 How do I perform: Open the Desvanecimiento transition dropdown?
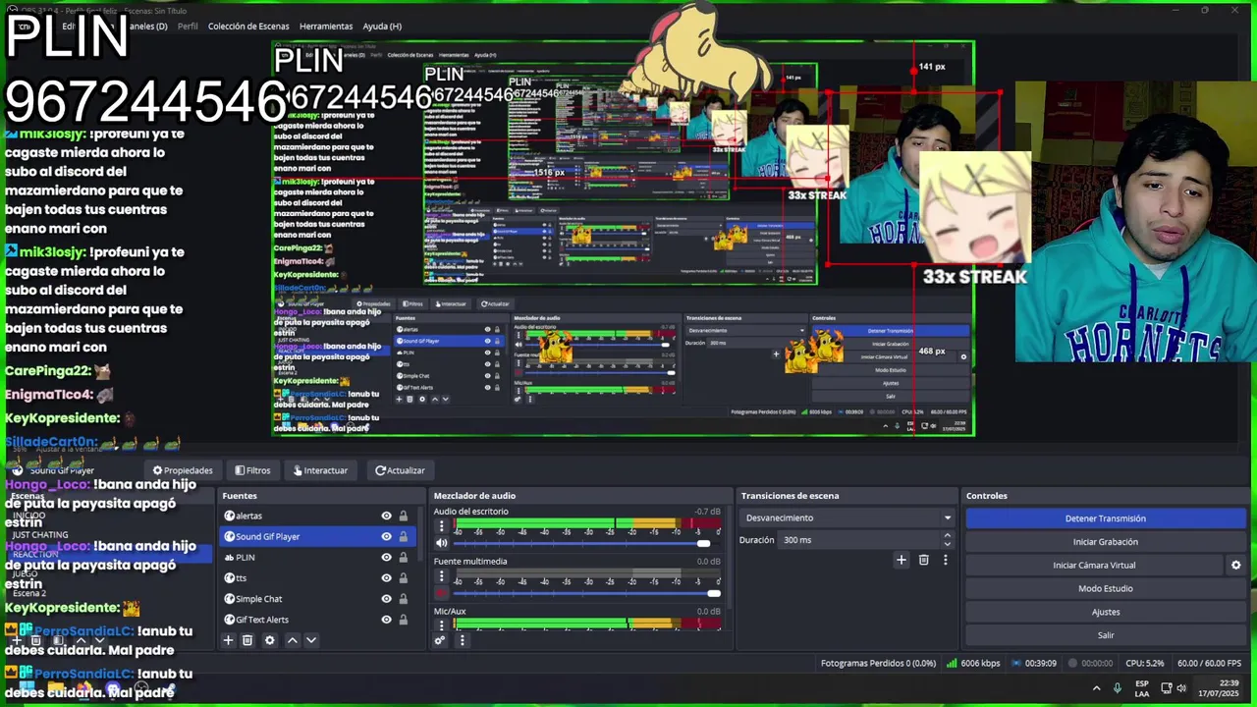tap(847, 517)
